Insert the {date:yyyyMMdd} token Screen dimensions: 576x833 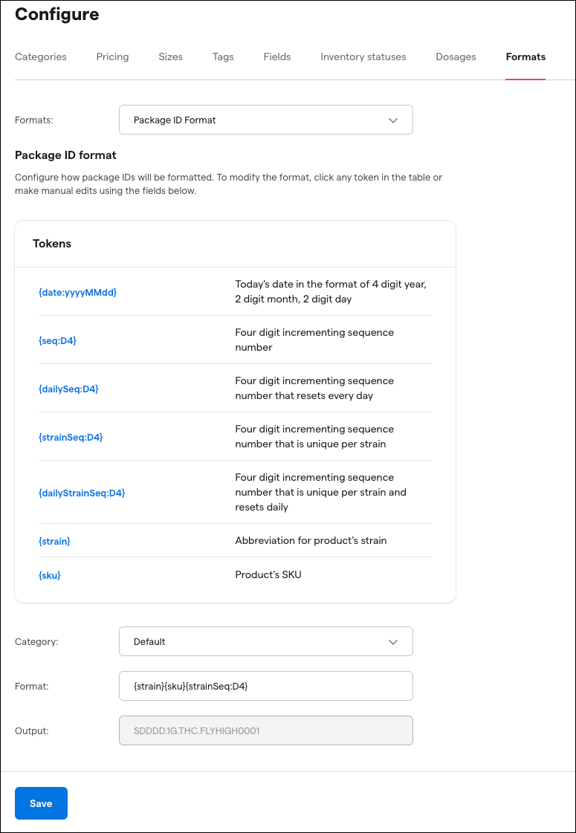coord(77,292)
